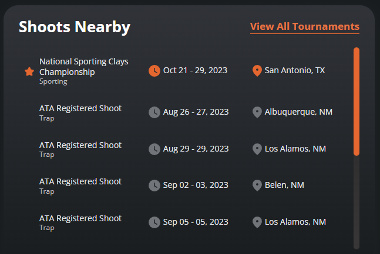Click the clock icon beside Sep 05 - 05, 2023
This screenshot has height=254, width=380.
tap(154, 222)
